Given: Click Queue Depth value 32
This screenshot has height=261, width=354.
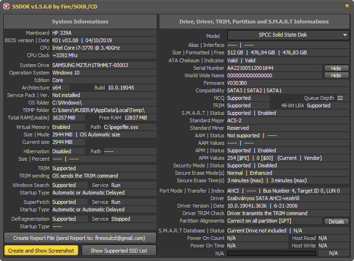Looking at the screenshot, I should pos(340,98).
